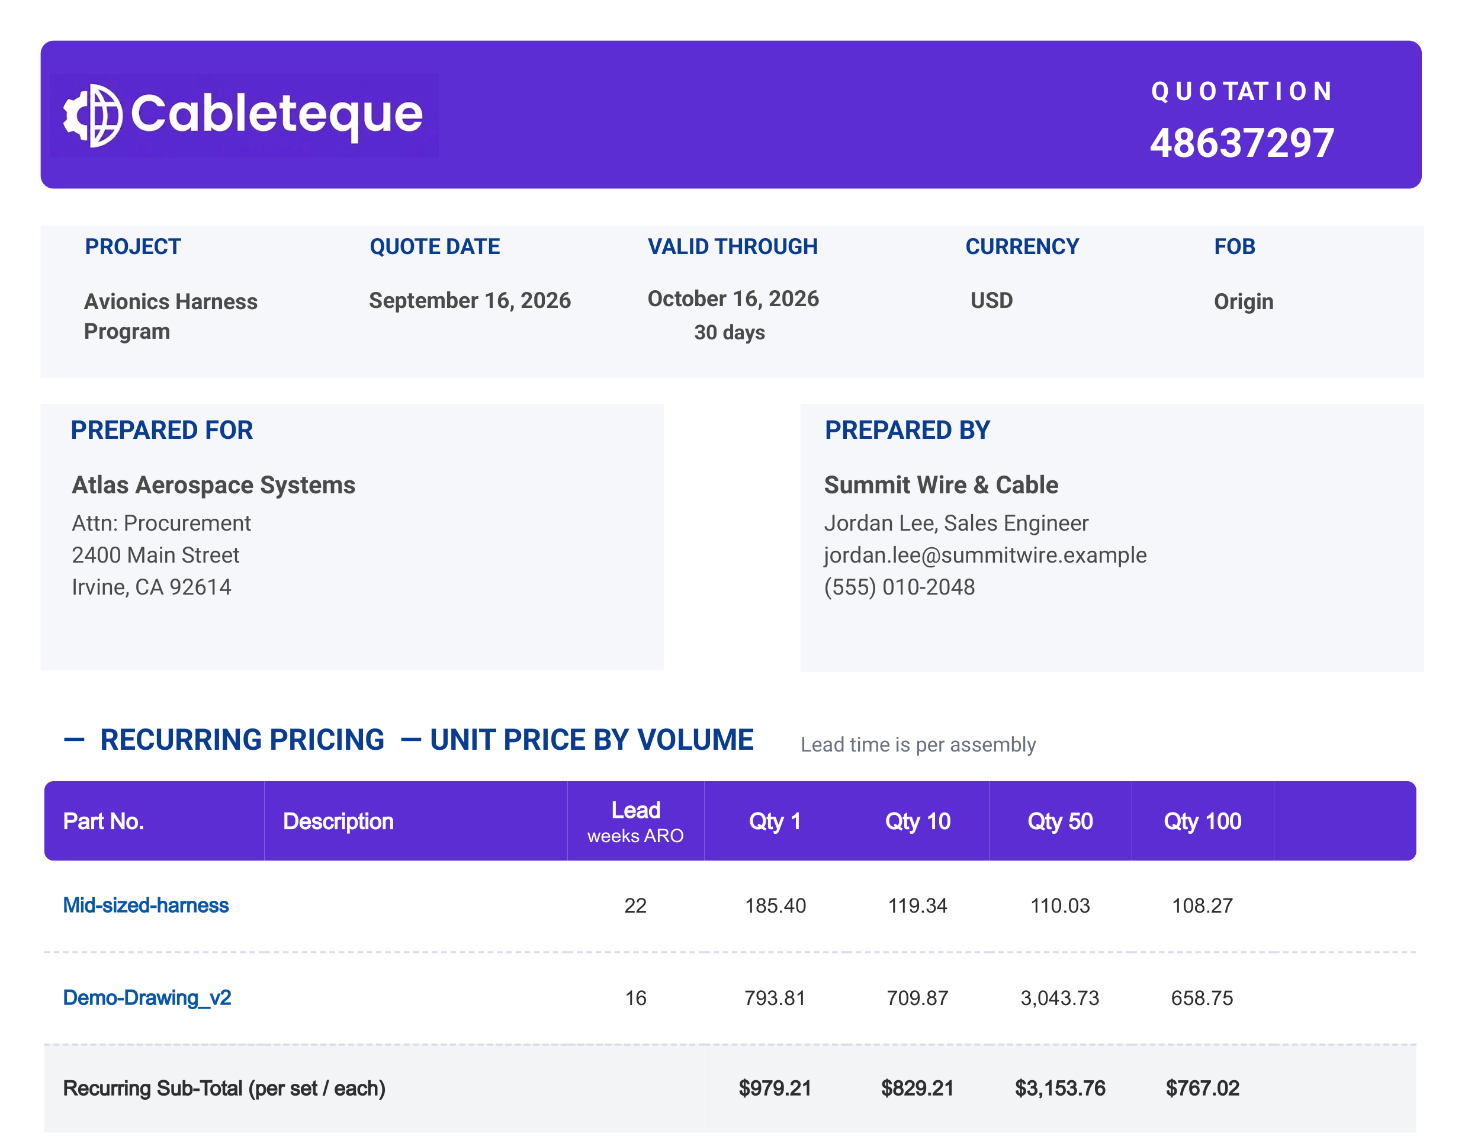Image resolution: width=1468 pixels, height=1143 pixels.
Task: Click the city line Irvine, CA 92614
Action: click(x=151, y=587)
